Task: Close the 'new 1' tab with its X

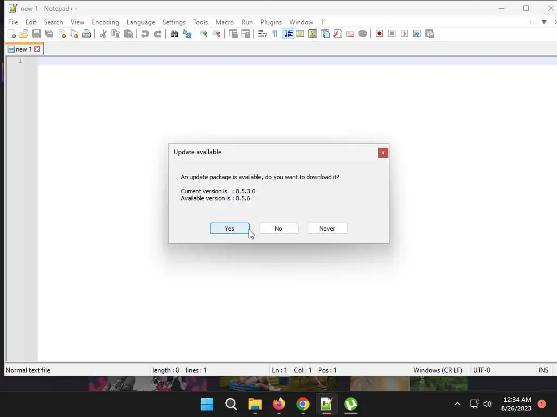Action: (38, 49)
